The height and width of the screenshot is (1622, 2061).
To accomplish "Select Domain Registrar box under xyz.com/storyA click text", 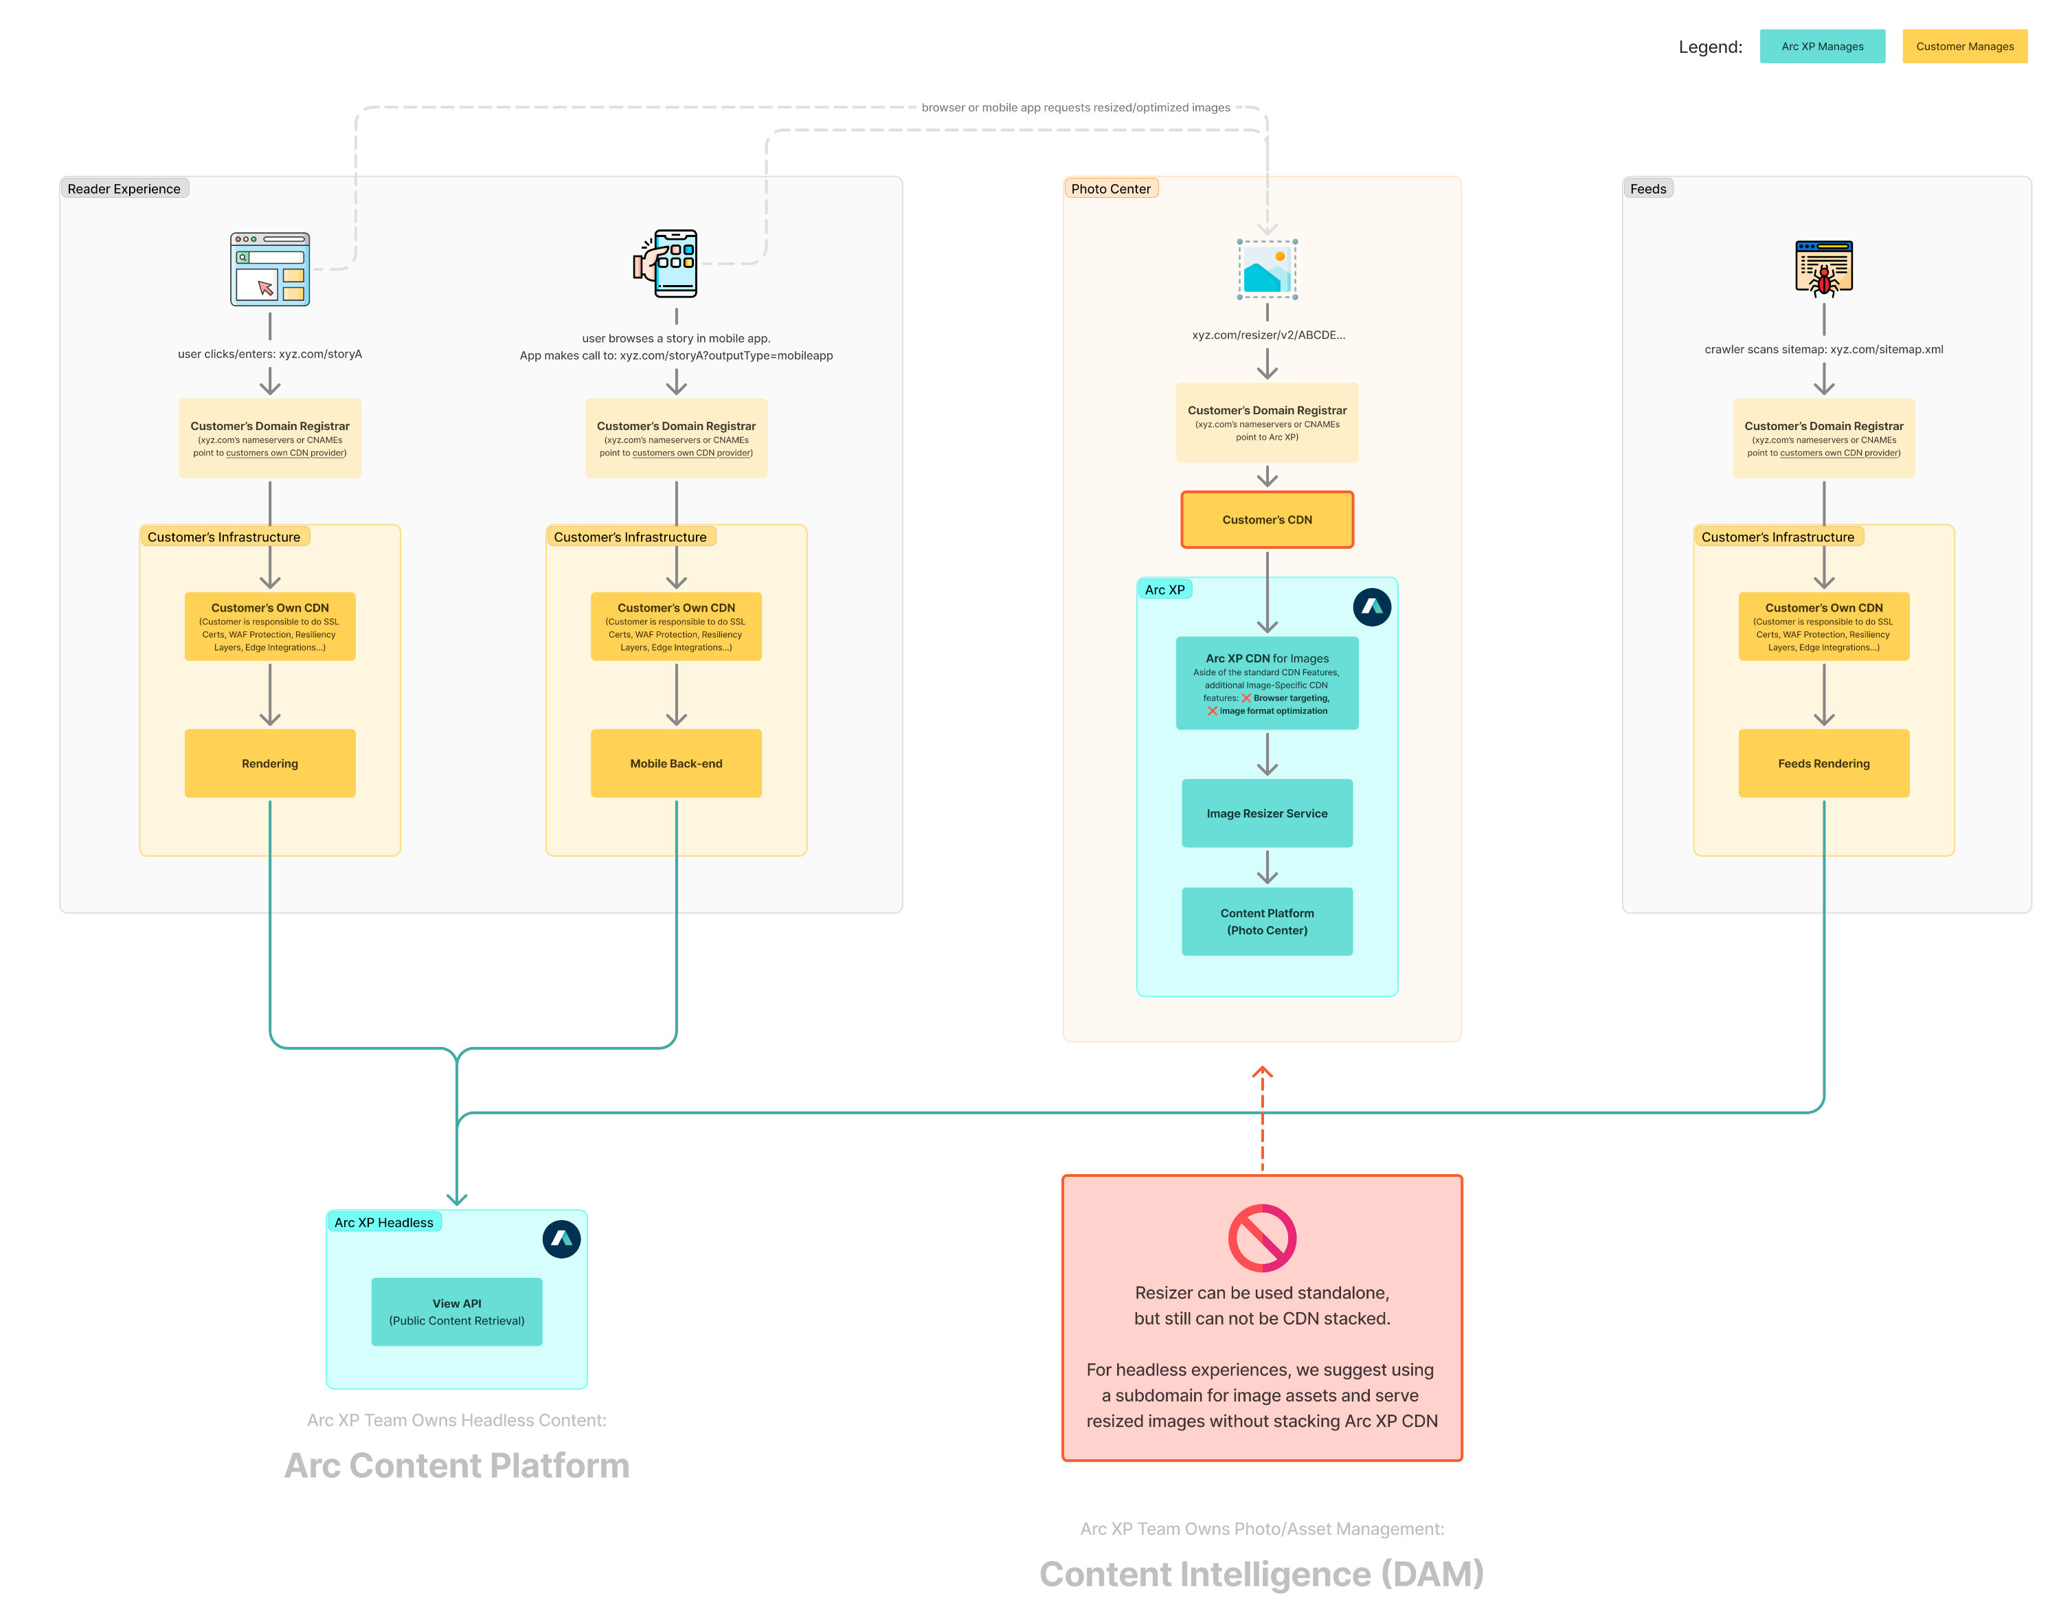I will point(270,438).
